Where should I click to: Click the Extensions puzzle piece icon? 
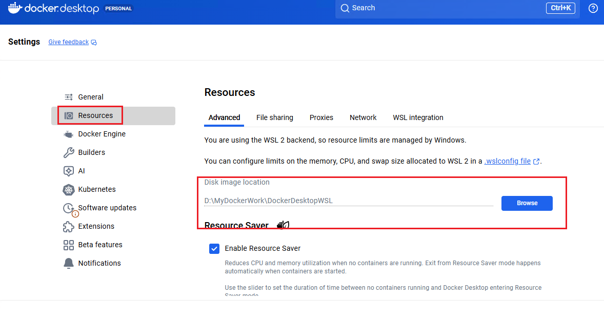tap(69, 227)
